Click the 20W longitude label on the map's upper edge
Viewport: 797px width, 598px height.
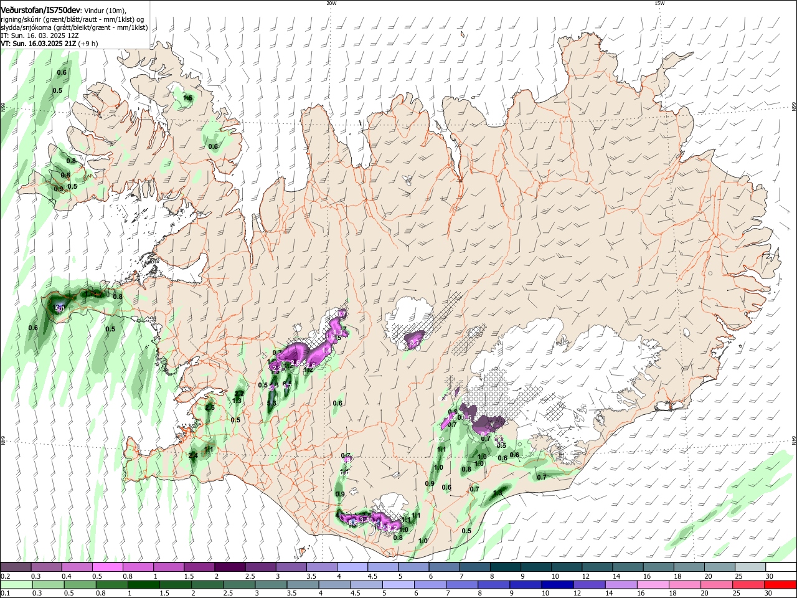point(331,3)
